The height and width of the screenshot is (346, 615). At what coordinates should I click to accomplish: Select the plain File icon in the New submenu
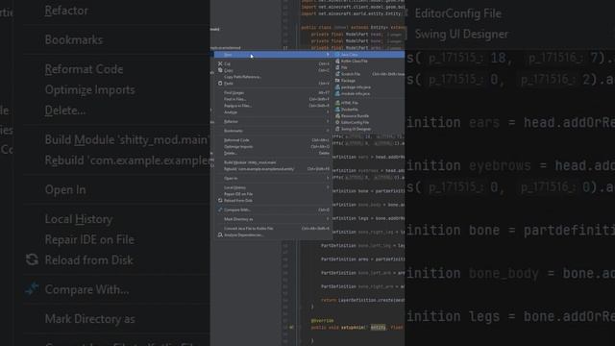337,67
